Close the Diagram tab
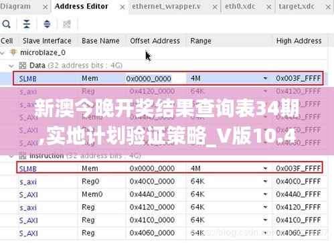 [46, 7]
